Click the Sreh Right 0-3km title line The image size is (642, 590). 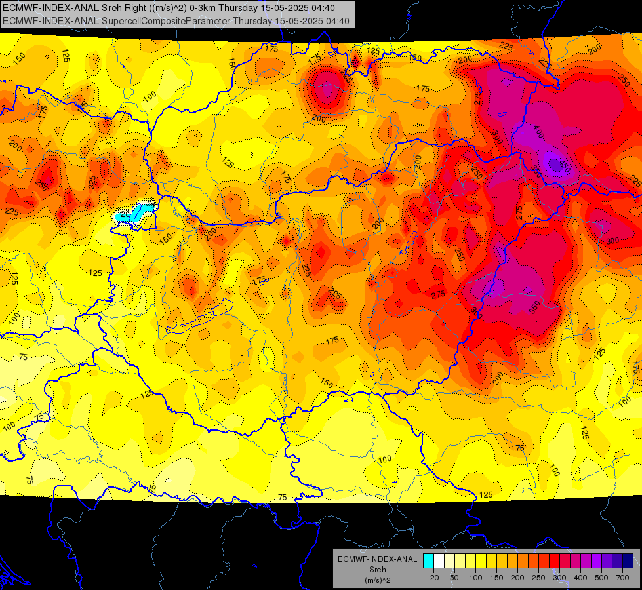tap(169, 8)
